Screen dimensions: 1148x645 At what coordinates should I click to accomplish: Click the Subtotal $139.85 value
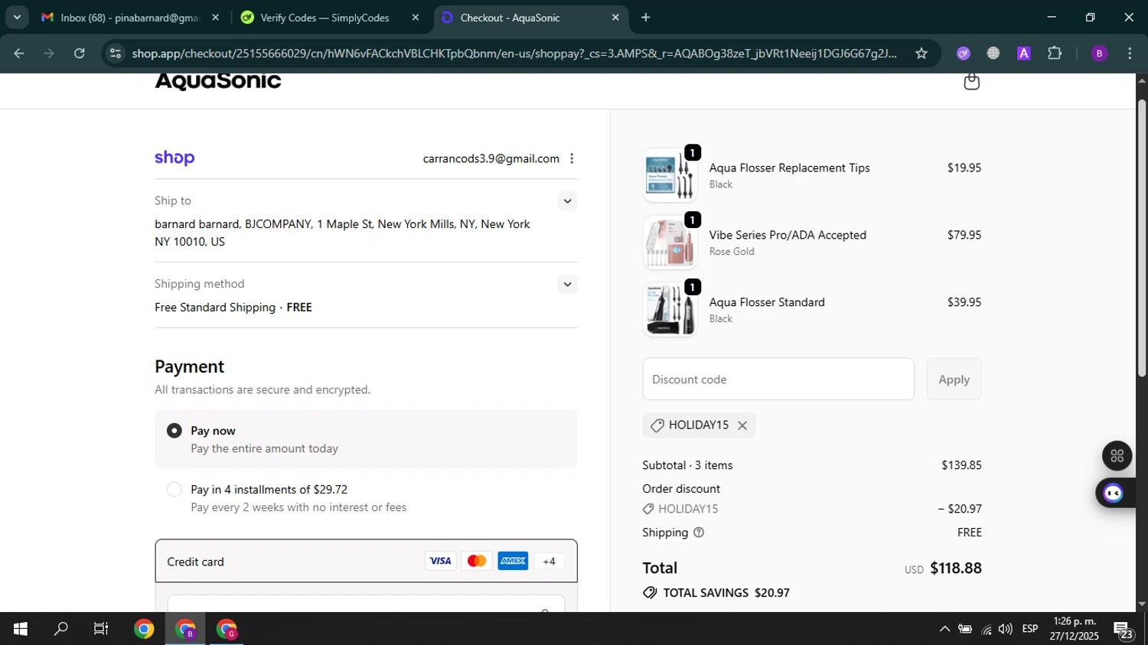[961, 465]
